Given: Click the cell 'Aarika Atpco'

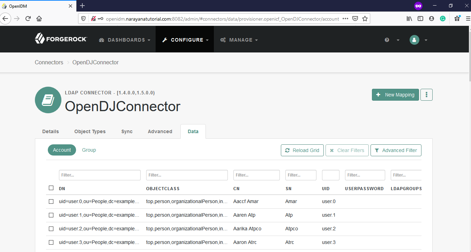Looking at the screenshot, I should pos(247,229).
